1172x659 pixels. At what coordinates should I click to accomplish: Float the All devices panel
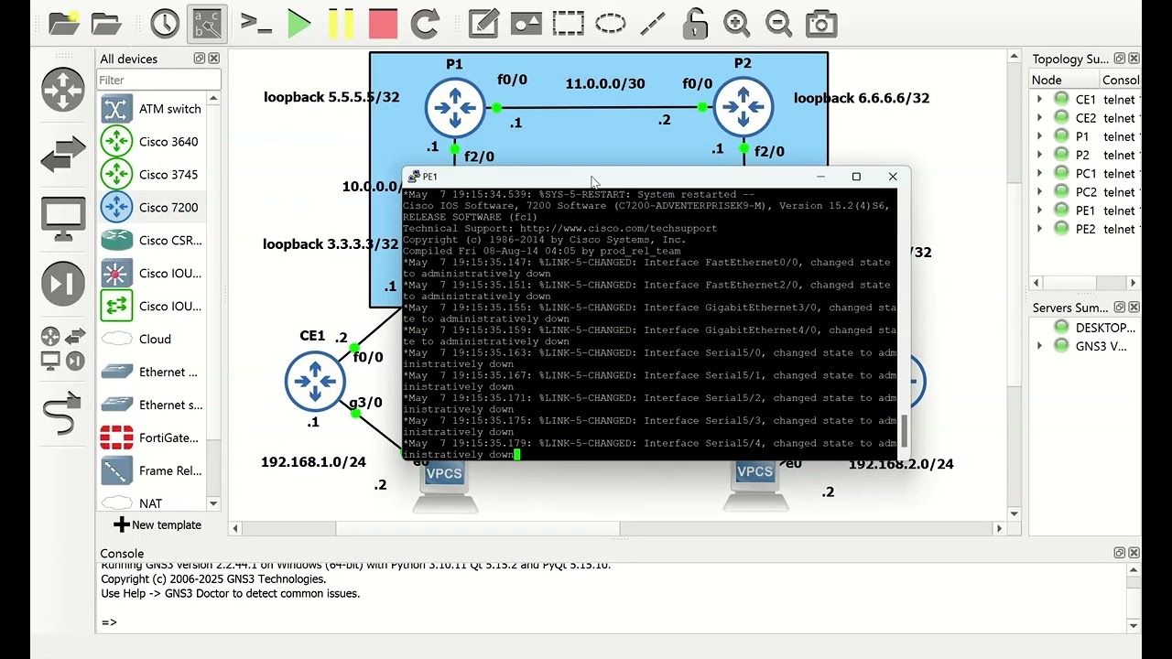[200, 59]
